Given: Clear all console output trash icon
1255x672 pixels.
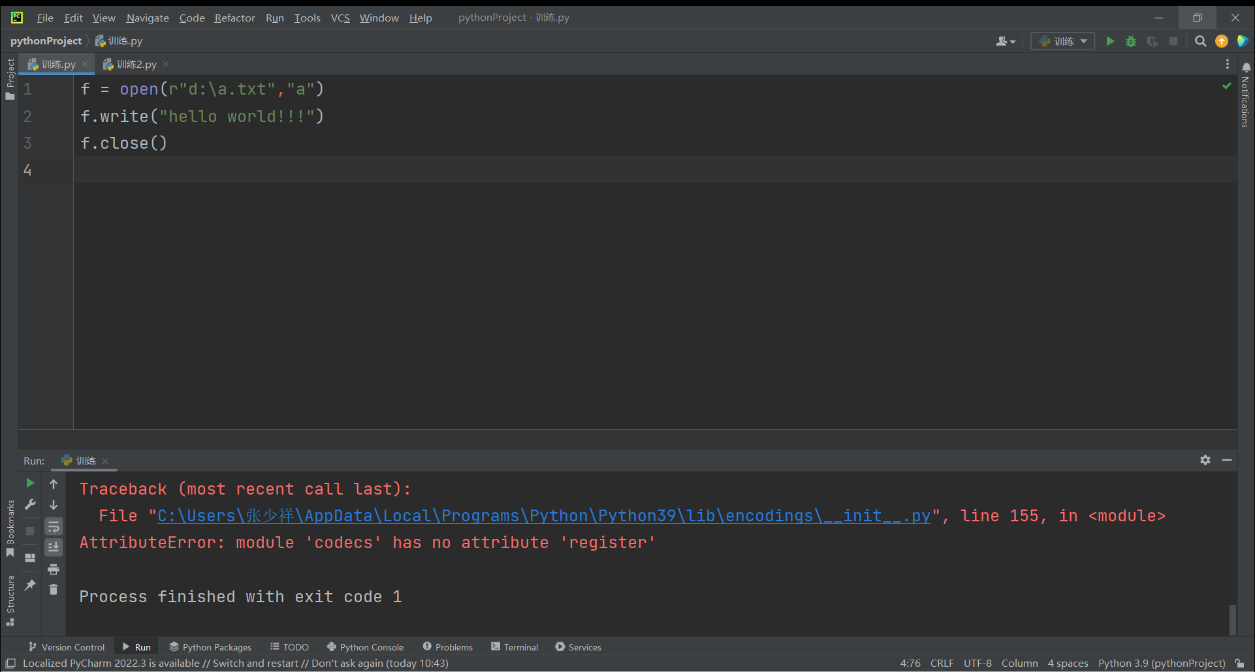Looking at the screenshot, I should tap(54, 589).
